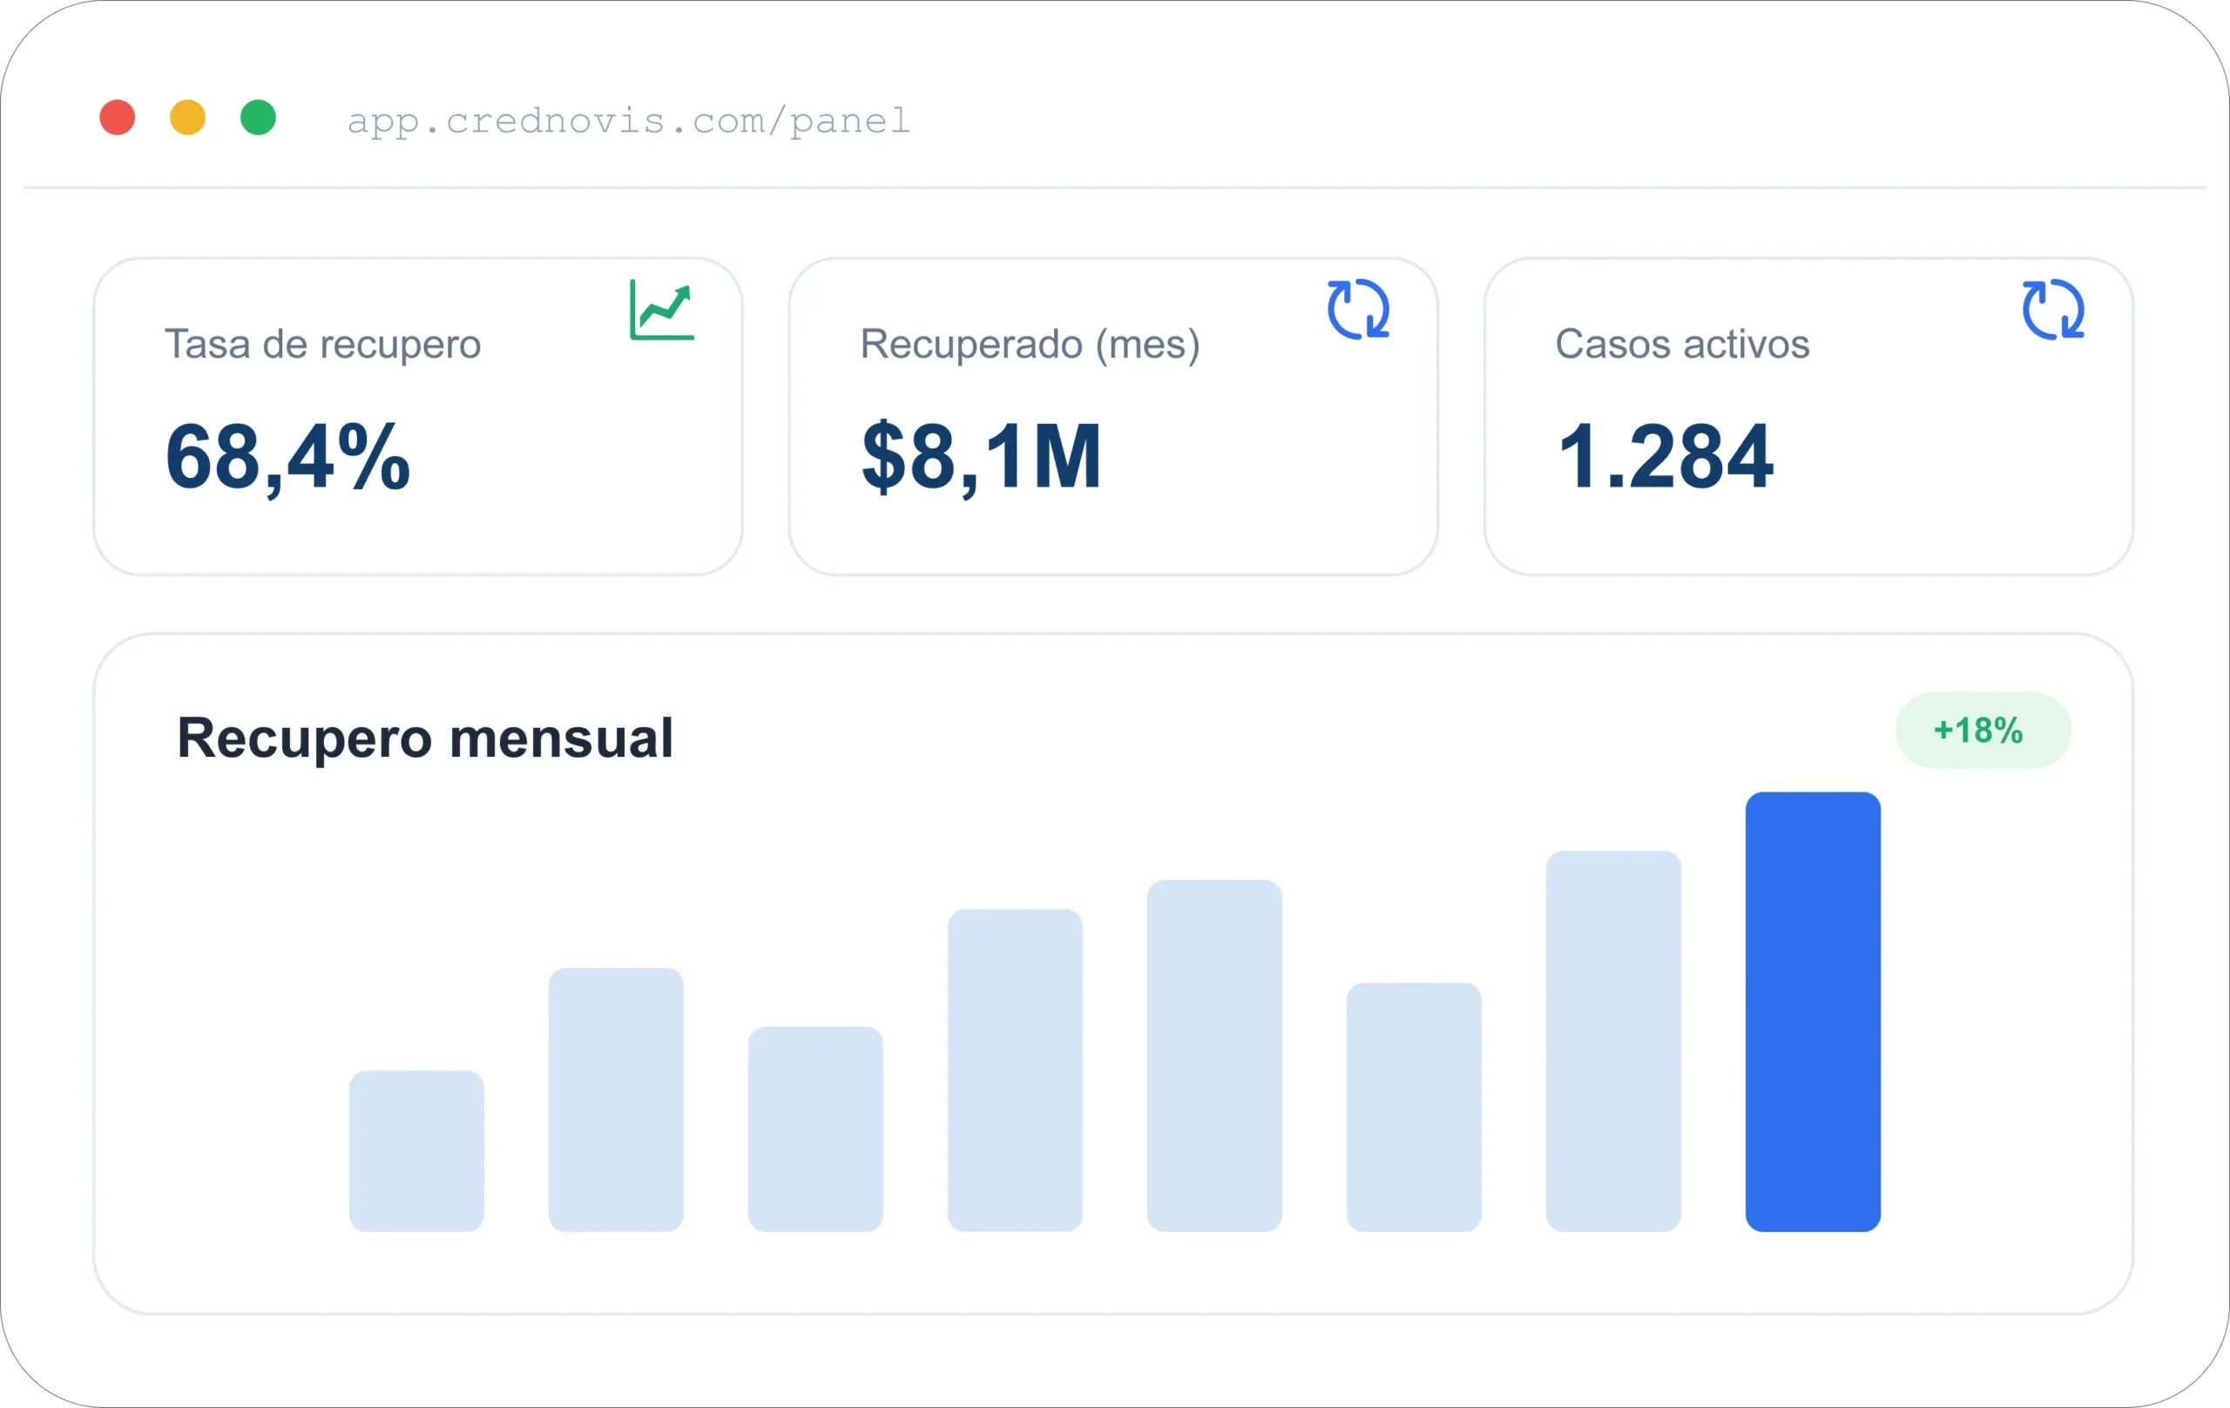
Task: Select the +18% growth badge
Action: point(1983,731)
